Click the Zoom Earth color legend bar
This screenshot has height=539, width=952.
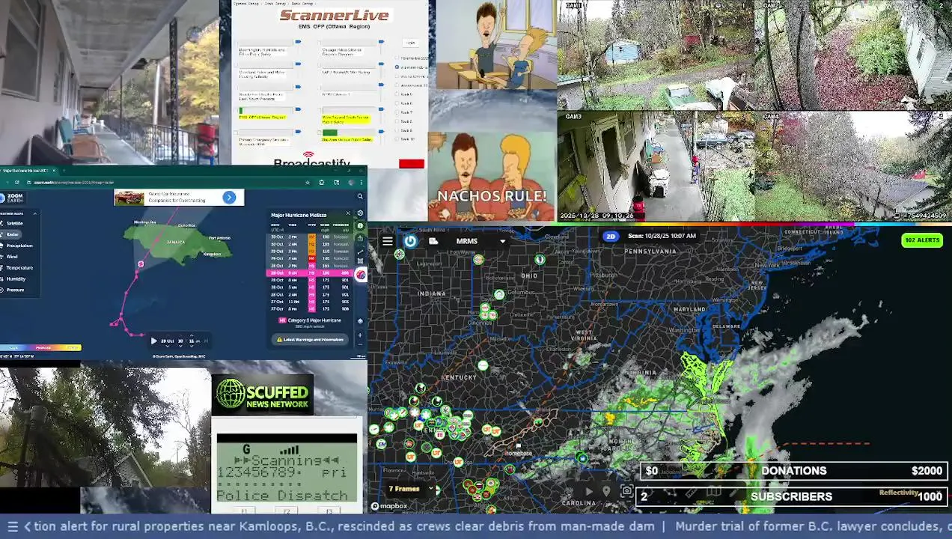tap(40, 347)
